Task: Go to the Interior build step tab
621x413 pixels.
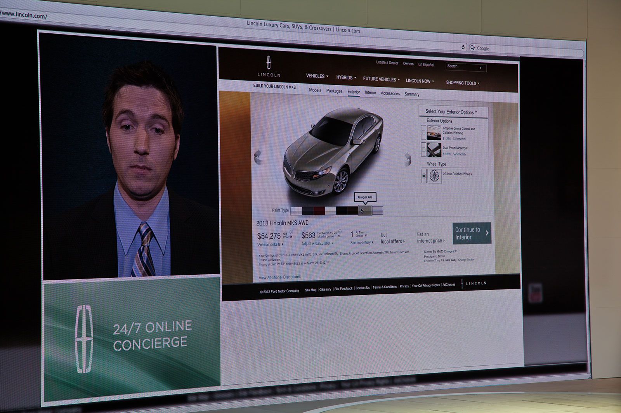Action: click(x=370, y=93)
